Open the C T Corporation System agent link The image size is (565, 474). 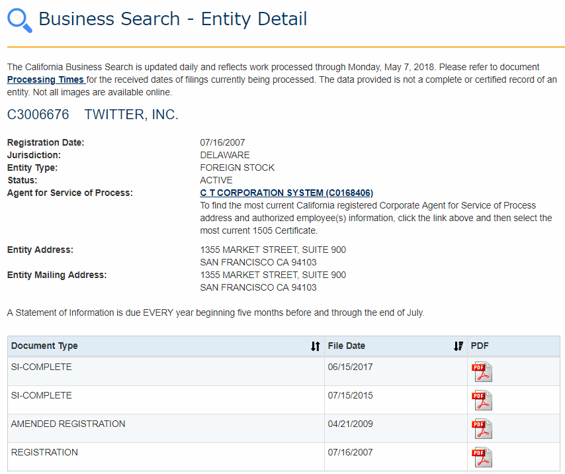(x=286, y=193)
